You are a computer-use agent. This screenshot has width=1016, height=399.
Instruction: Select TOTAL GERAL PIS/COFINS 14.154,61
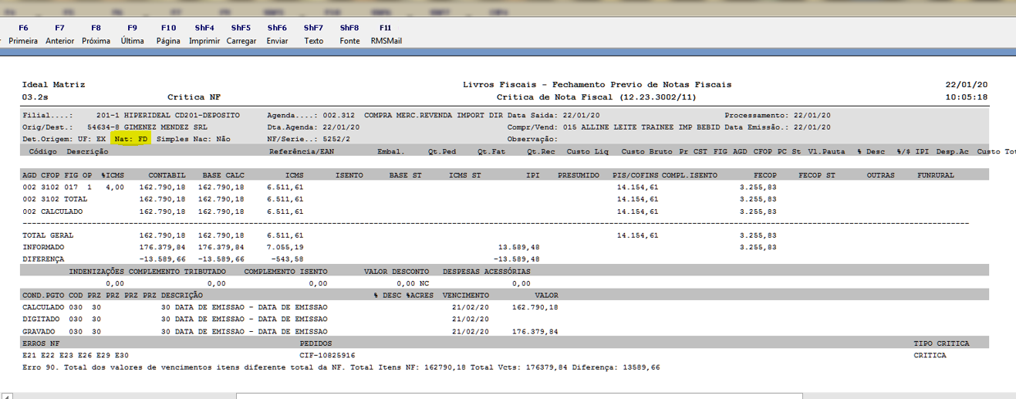[636, 235]
